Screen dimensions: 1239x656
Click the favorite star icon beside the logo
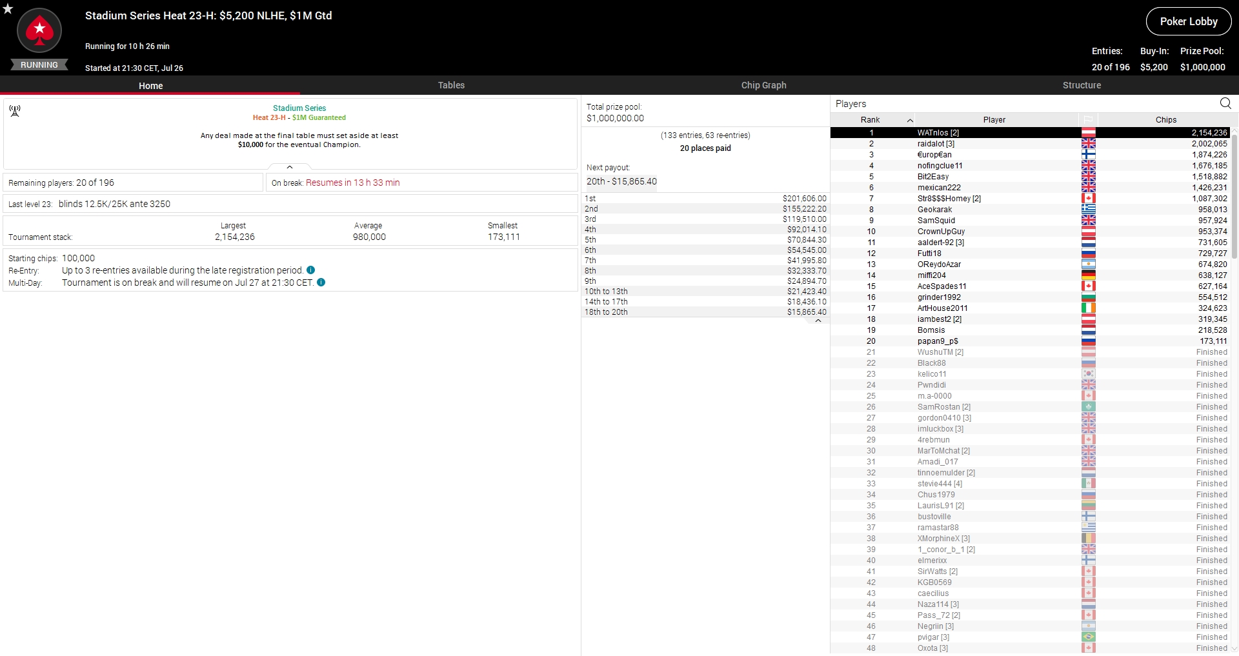(8, 9)
